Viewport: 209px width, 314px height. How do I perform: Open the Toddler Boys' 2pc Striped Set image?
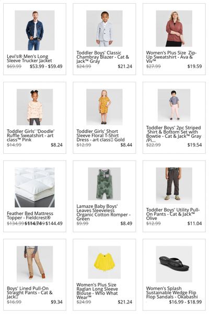coord(174,105)
